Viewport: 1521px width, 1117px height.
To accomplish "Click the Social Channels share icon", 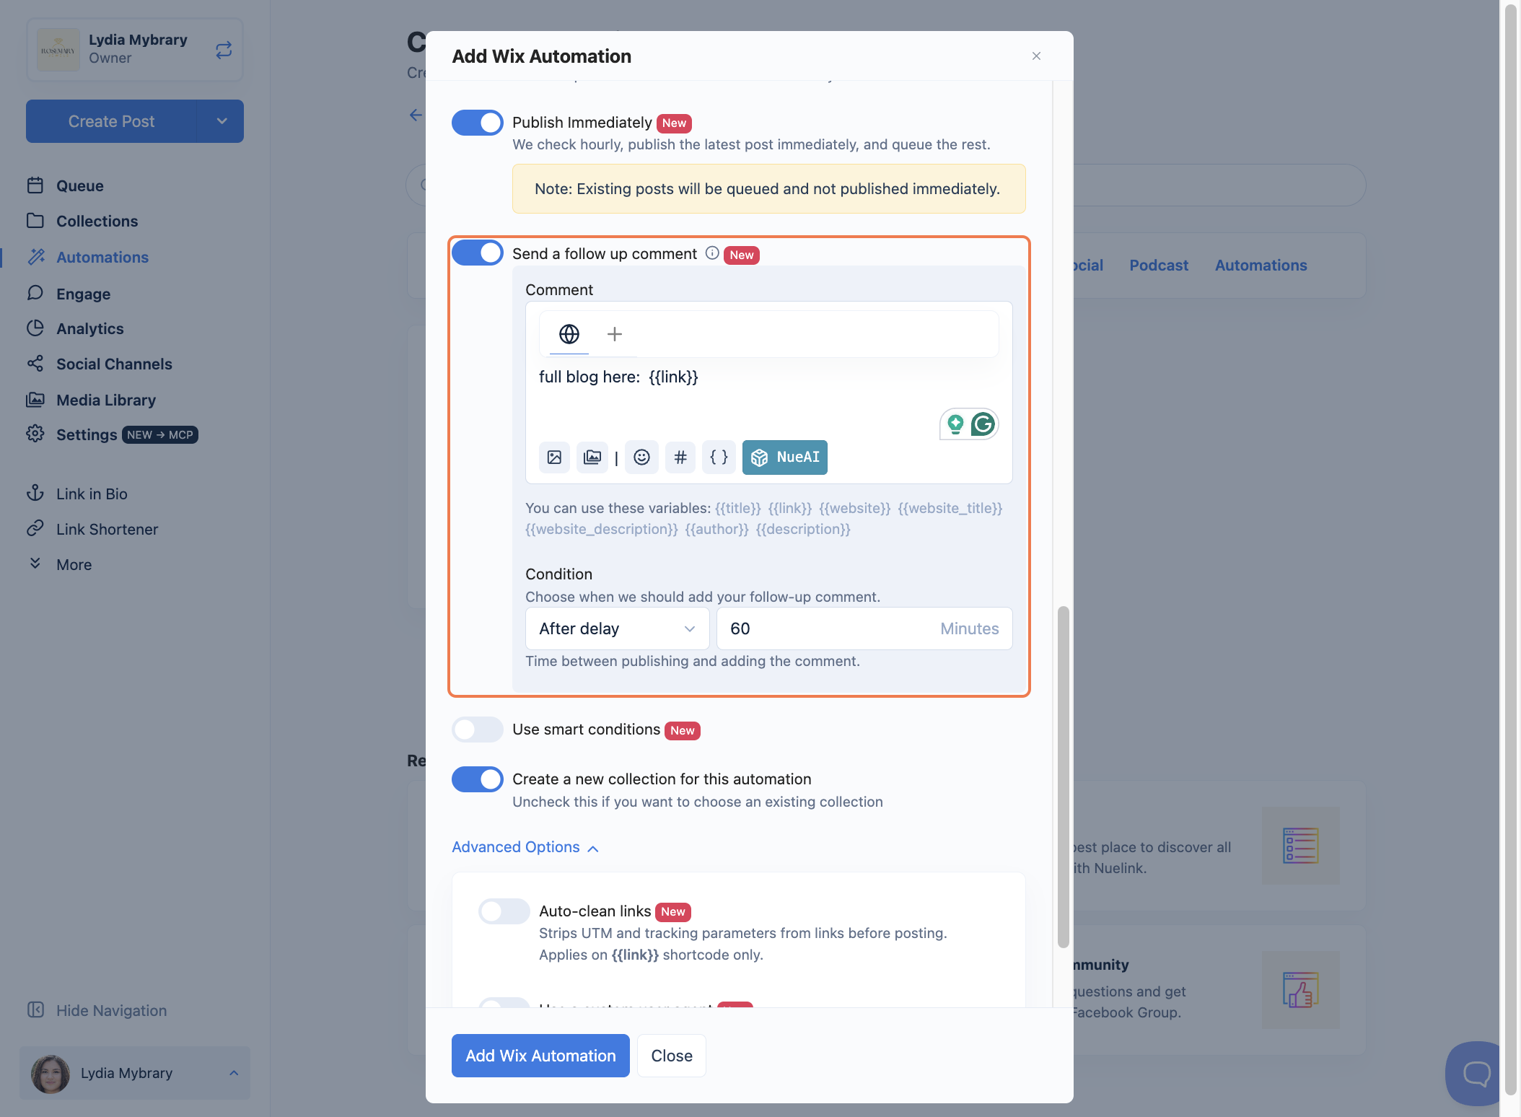I will (x=35, y=364).
